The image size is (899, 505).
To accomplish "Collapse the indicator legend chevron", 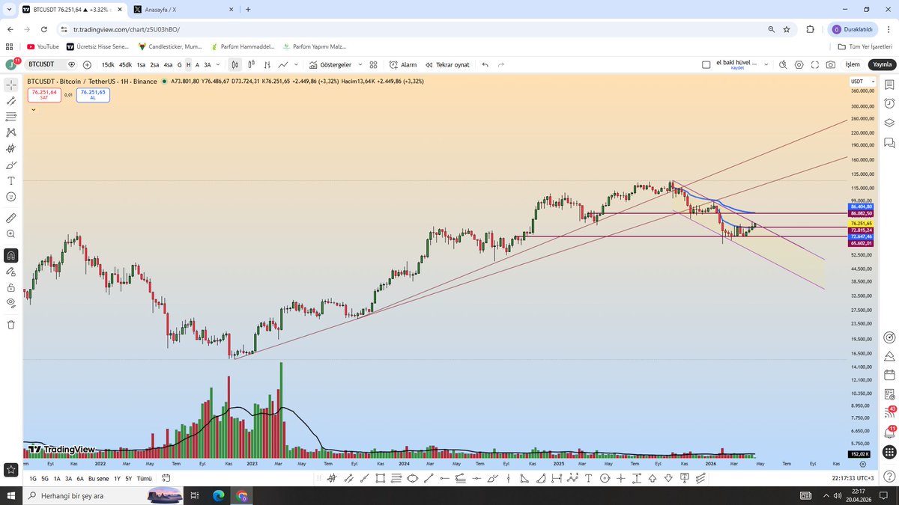I will [34, 109].
